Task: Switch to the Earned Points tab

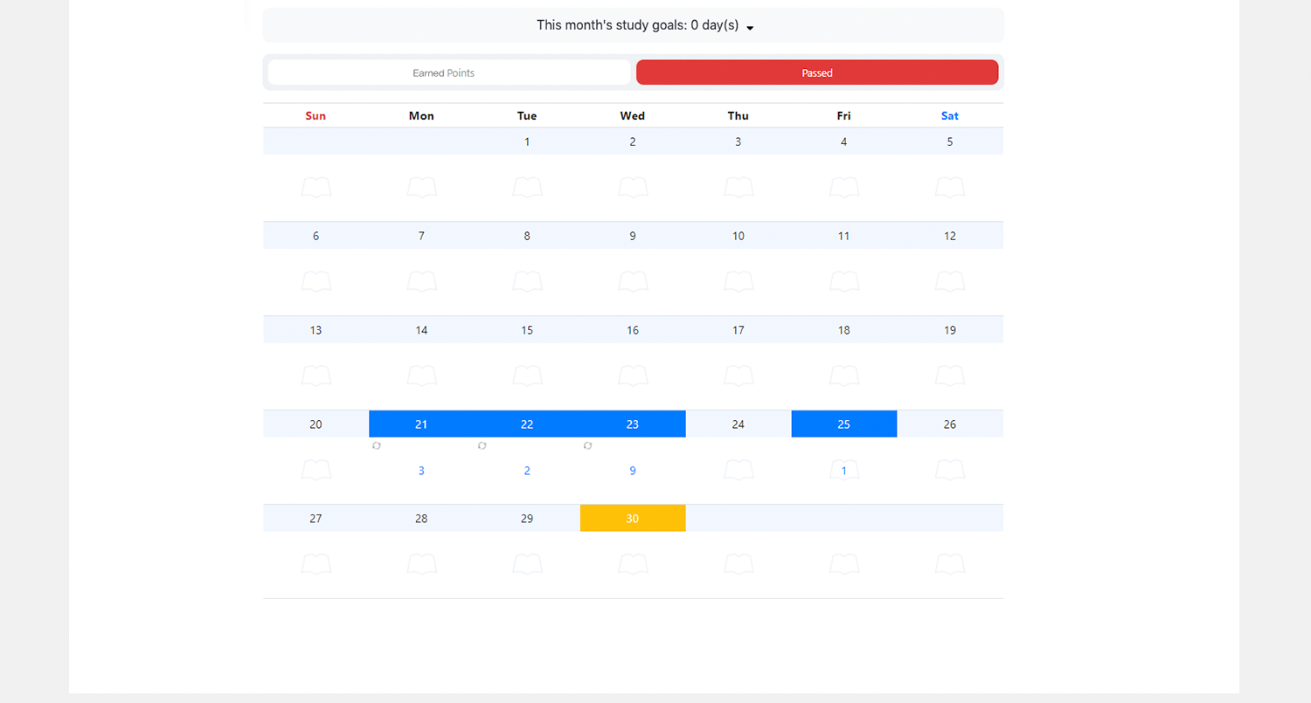Action: [x=449, y=72]
